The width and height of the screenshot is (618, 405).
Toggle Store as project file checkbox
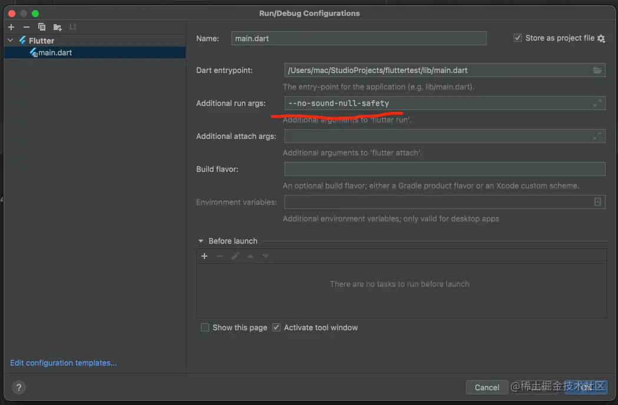click(x=518, y=38)
